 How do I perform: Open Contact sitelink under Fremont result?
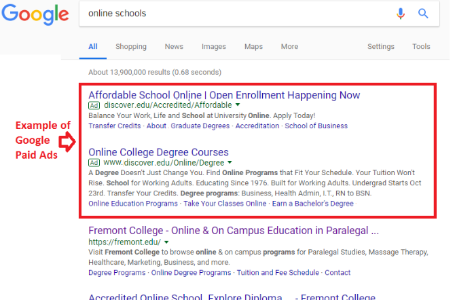[x=338, y=273]
